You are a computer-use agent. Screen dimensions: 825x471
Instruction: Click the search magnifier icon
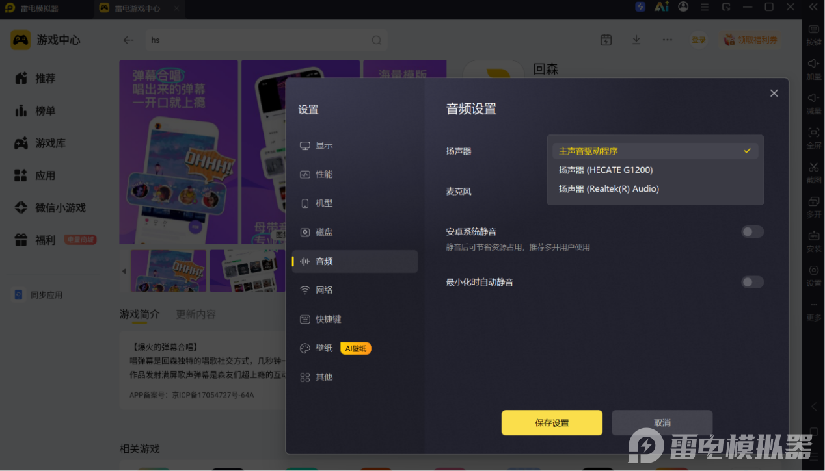click(377, 40)
